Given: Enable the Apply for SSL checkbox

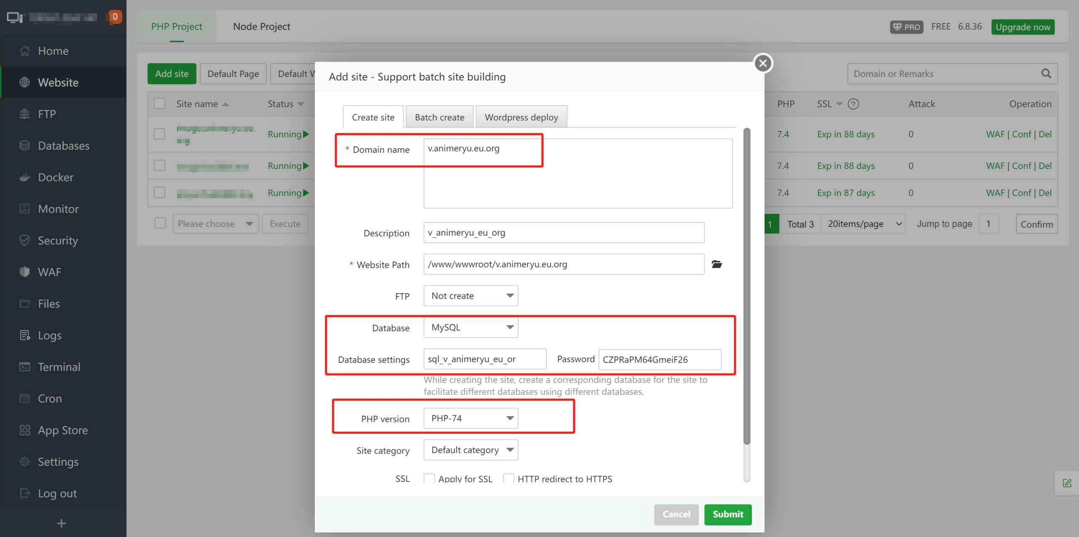Looking at the screenshot, I should coord(429,478).
